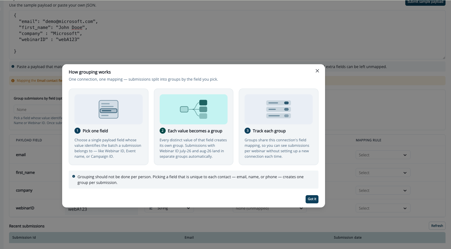Open the Mapping rule dropdown for email
This screenshot has height=249, width=451.
[383, 155]
